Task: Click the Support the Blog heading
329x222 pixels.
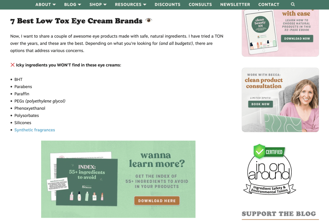Action: pyautogui.click(x=279, y=214)
